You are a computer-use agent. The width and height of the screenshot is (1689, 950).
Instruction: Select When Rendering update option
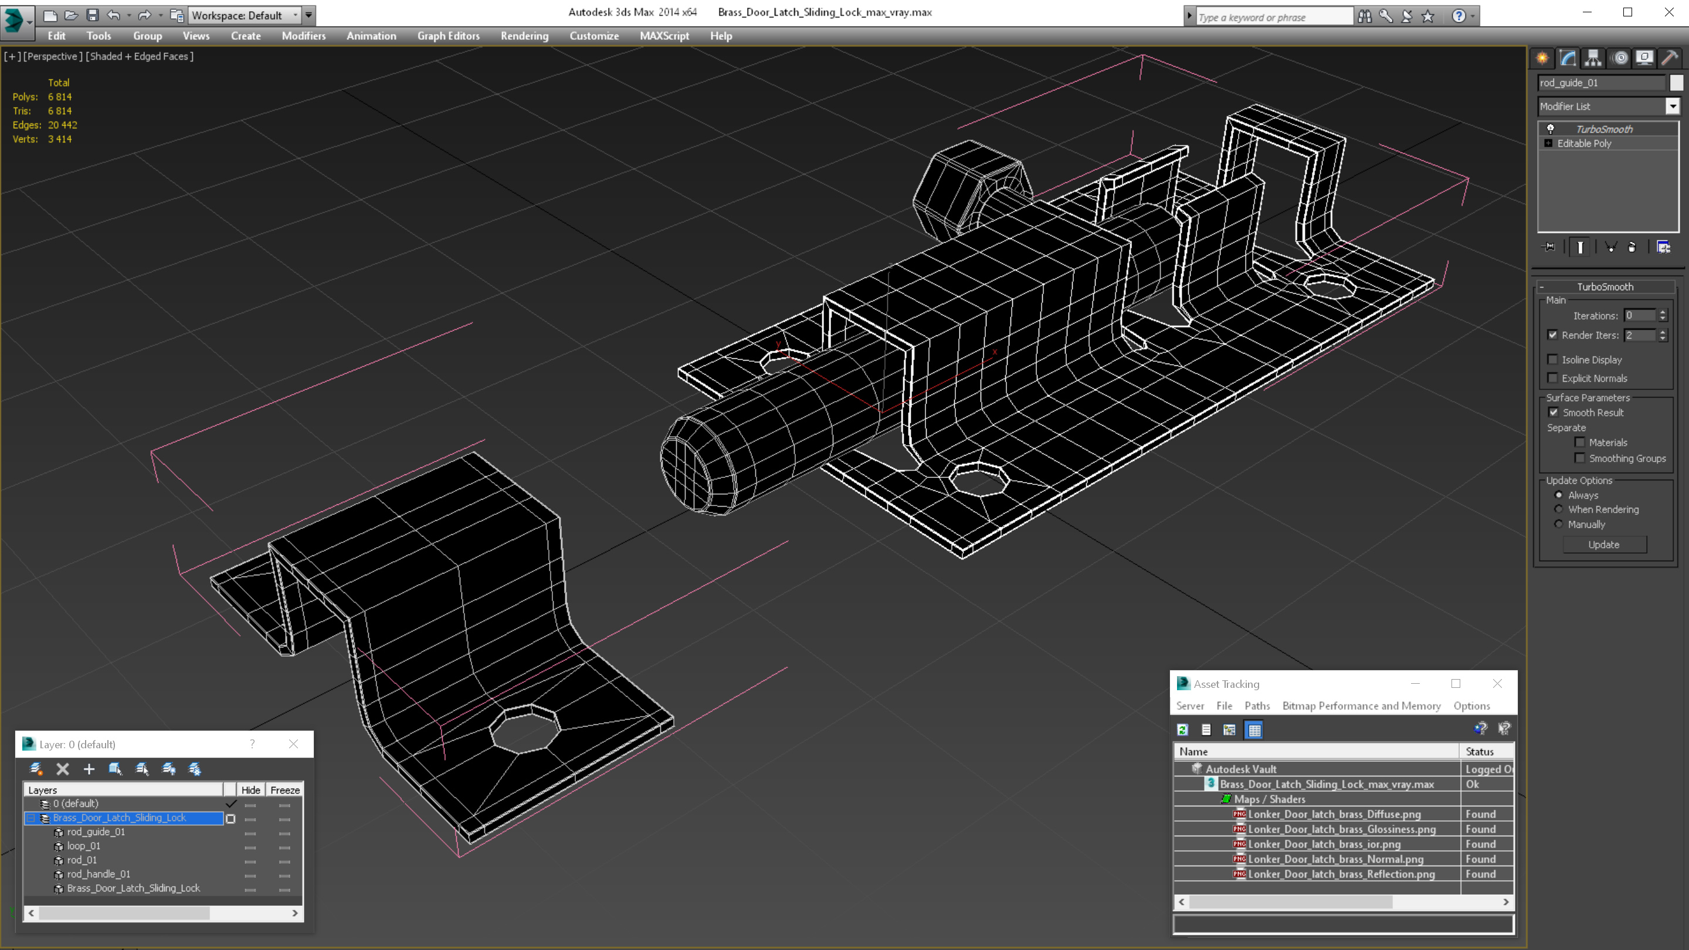coord(1559,510)
